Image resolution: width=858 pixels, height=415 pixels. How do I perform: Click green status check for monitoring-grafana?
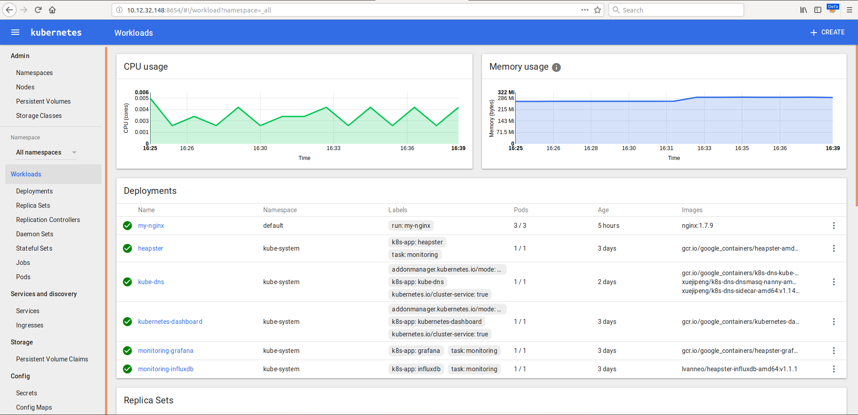[127, 351]
